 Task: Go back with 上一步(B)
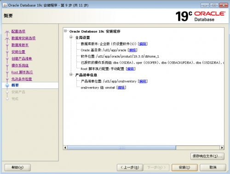pyautogui.click(x=130, y=168)
